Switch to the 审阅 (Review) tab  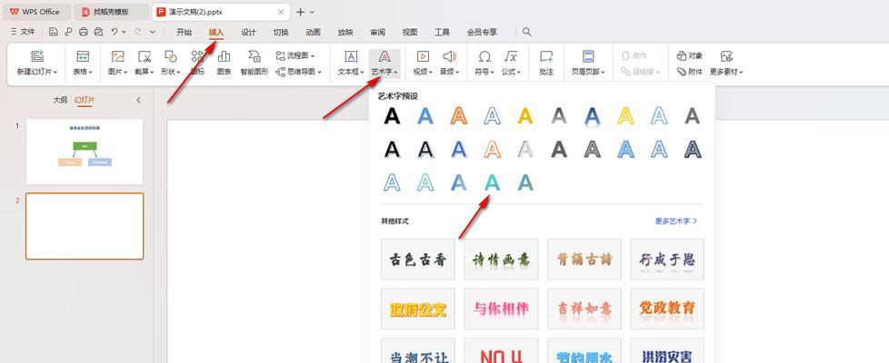pos(377,33)
